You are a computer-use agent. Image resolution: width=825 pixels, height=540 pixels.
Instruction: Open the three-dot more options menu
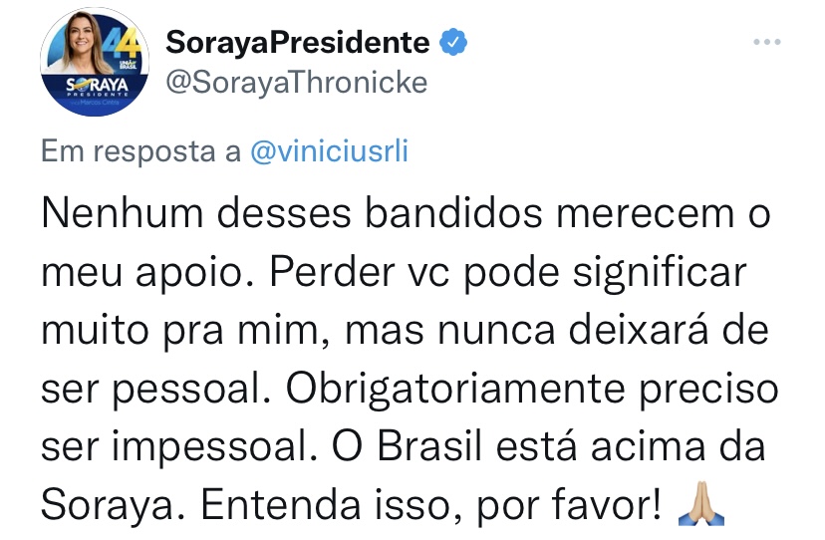[x=766, y=42]
